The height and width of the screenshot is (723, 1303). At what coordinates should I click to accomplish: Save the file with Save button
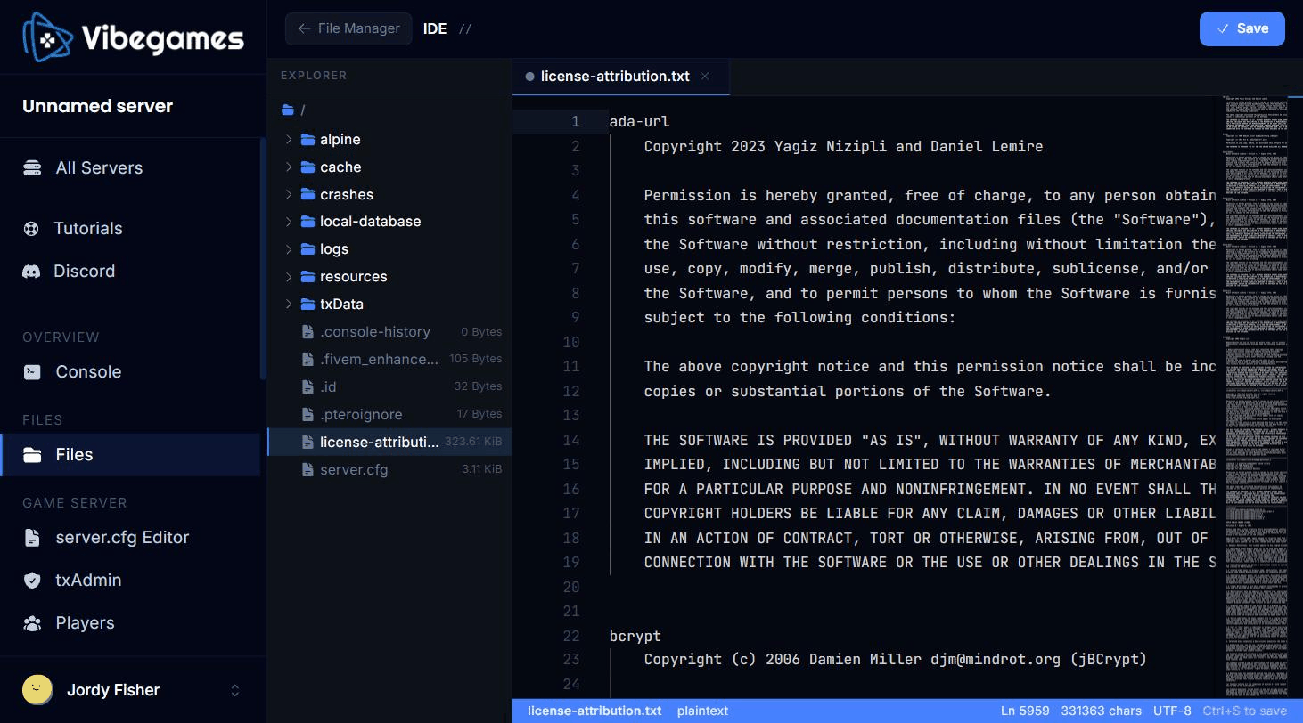(x=1242, y=28)
